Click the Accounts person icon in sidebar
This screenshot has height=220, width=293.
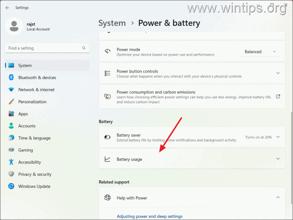[x=11, y=126]
